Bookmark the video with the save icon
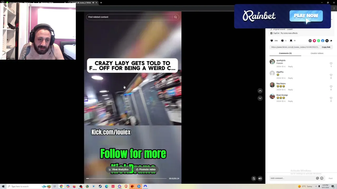Viewport: 337px width, 189px height. click(291, 41)
